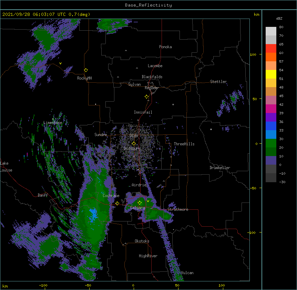The image size is (297, 290).
Task: Click the Lacombe city label
Action: [155, 66]
